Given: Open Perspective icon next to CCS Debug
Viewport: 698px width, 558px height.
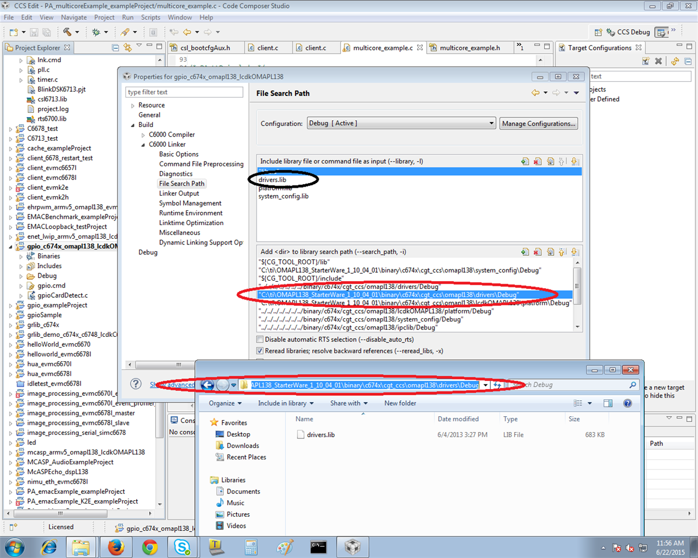Looking at the screenshot, I should (x=598, y=32).
